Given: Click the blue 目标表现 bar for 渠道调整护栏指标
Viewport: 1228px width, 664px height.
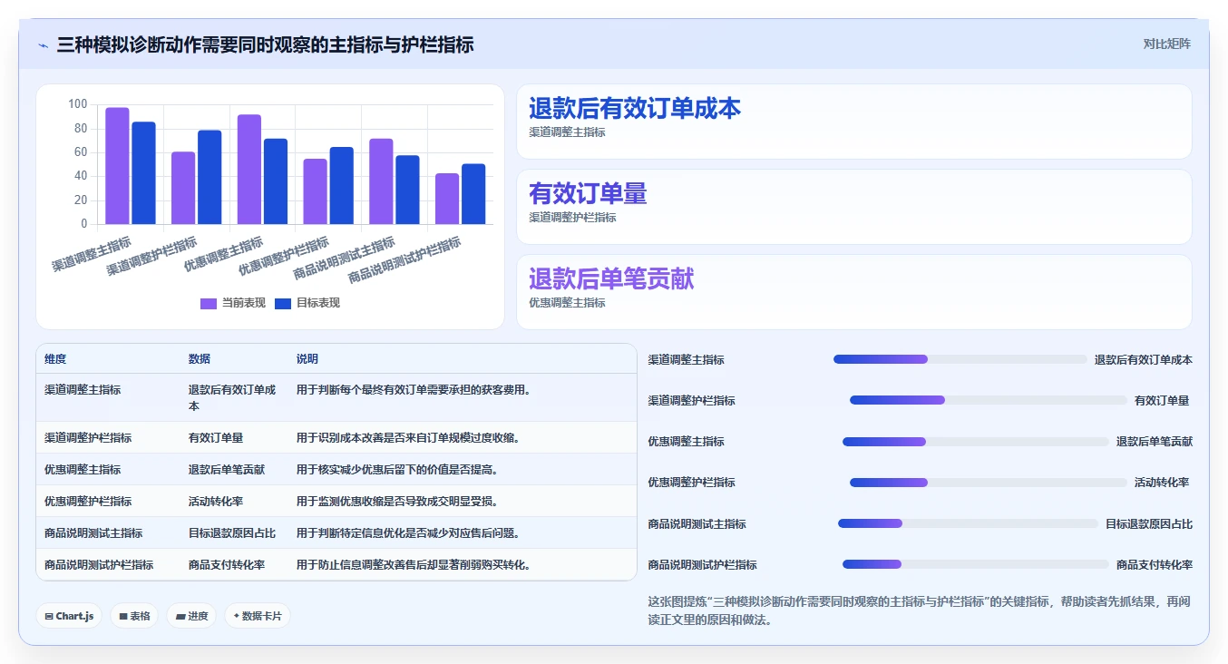Looking at the screenshot, I should pyautogui.click(x=210, y=177).
